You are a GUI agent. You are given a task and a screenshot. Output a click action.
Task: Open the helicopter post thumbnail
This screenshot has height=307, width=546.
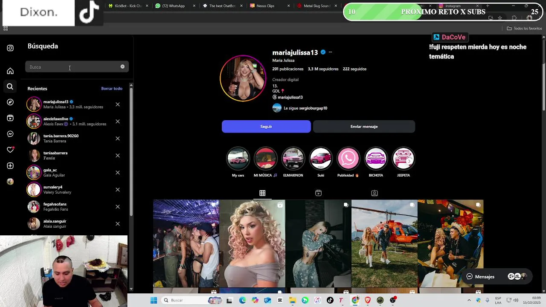[384, 243]
